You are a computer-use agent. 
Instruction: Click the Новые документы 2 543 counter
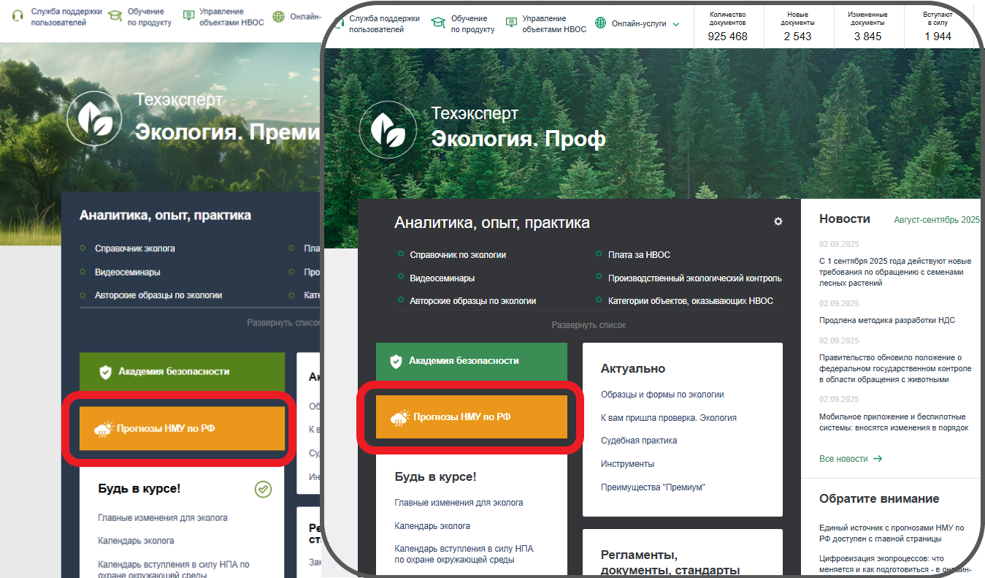pyautogui.click(x=797, y=26)
